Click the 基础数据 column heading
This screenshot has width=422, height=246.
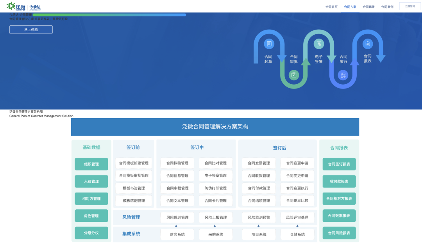point(91,147)
